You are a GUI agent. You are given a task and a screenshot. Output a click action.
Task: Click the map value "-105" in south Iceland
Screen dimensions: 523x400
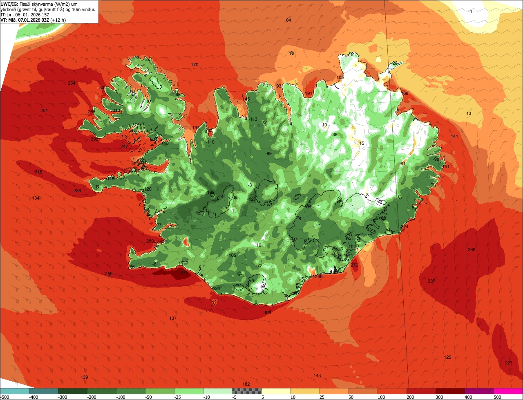coord(232,255)
